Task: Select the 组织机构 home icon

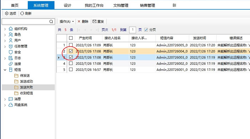Action: [x=11, y=29]
